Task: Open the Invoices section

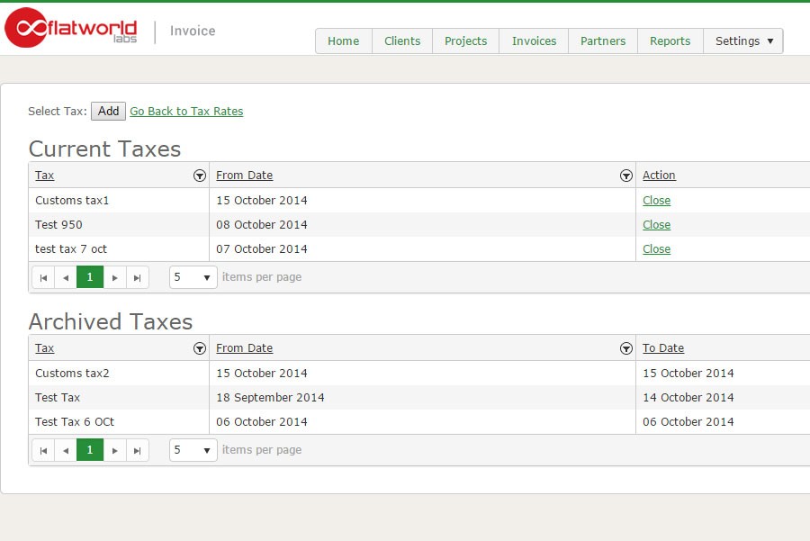Action: 534,41
